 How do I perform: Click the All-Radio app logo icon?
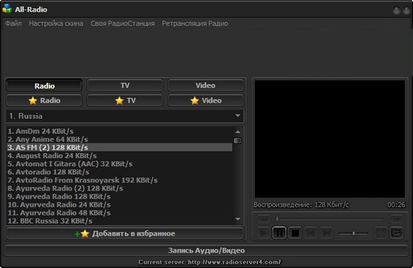7,9
